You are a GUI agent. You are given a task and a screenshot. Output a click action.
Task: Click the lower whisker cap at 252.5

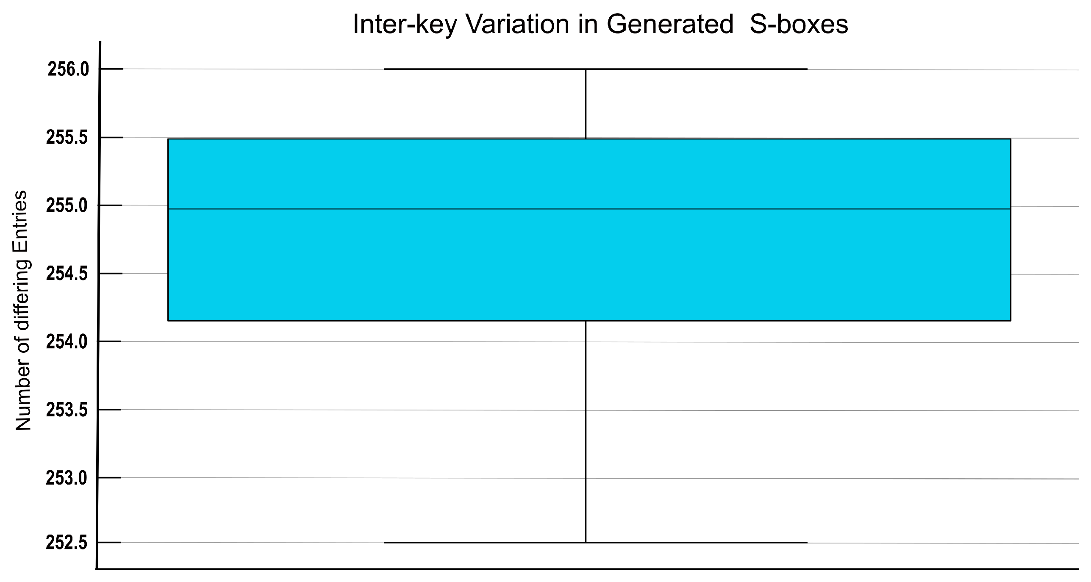click(595, 542)
